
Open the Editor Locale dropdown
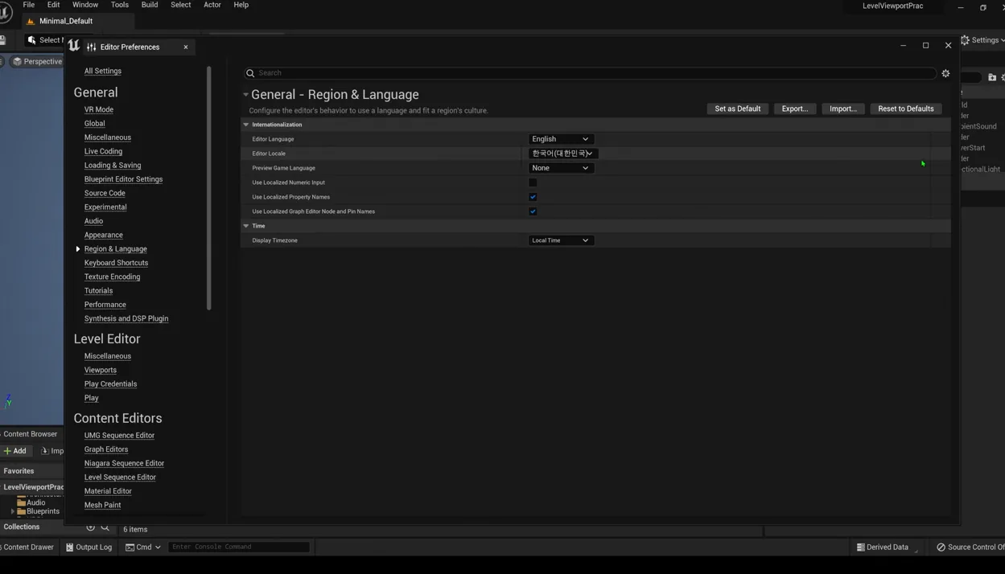563,154
